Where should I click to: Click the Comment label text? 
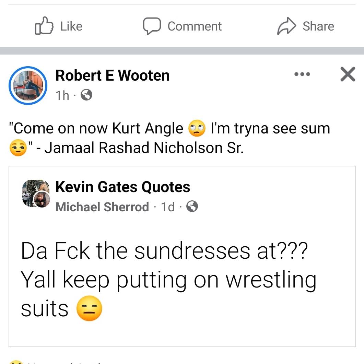pos(195,26)
